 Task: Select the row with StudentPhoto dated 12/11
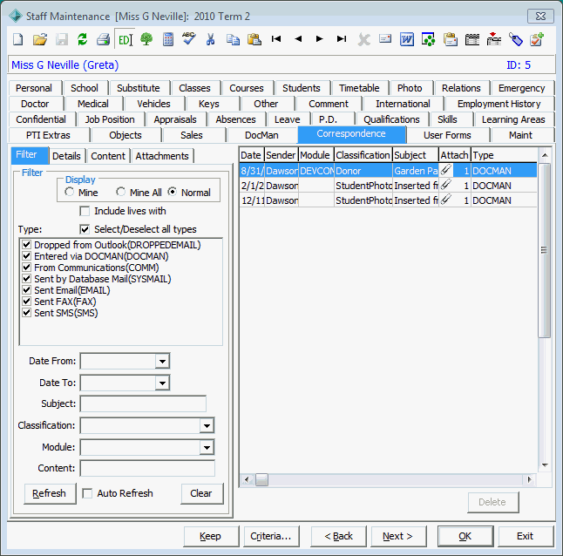pos(388,200)
